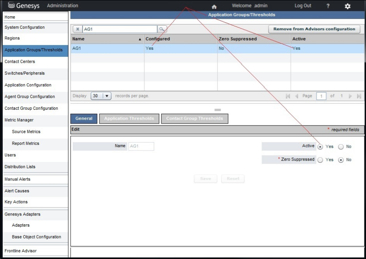Set Zero Suppressed to Yes
The image size is (366, 259).
(x=320, y=160)
